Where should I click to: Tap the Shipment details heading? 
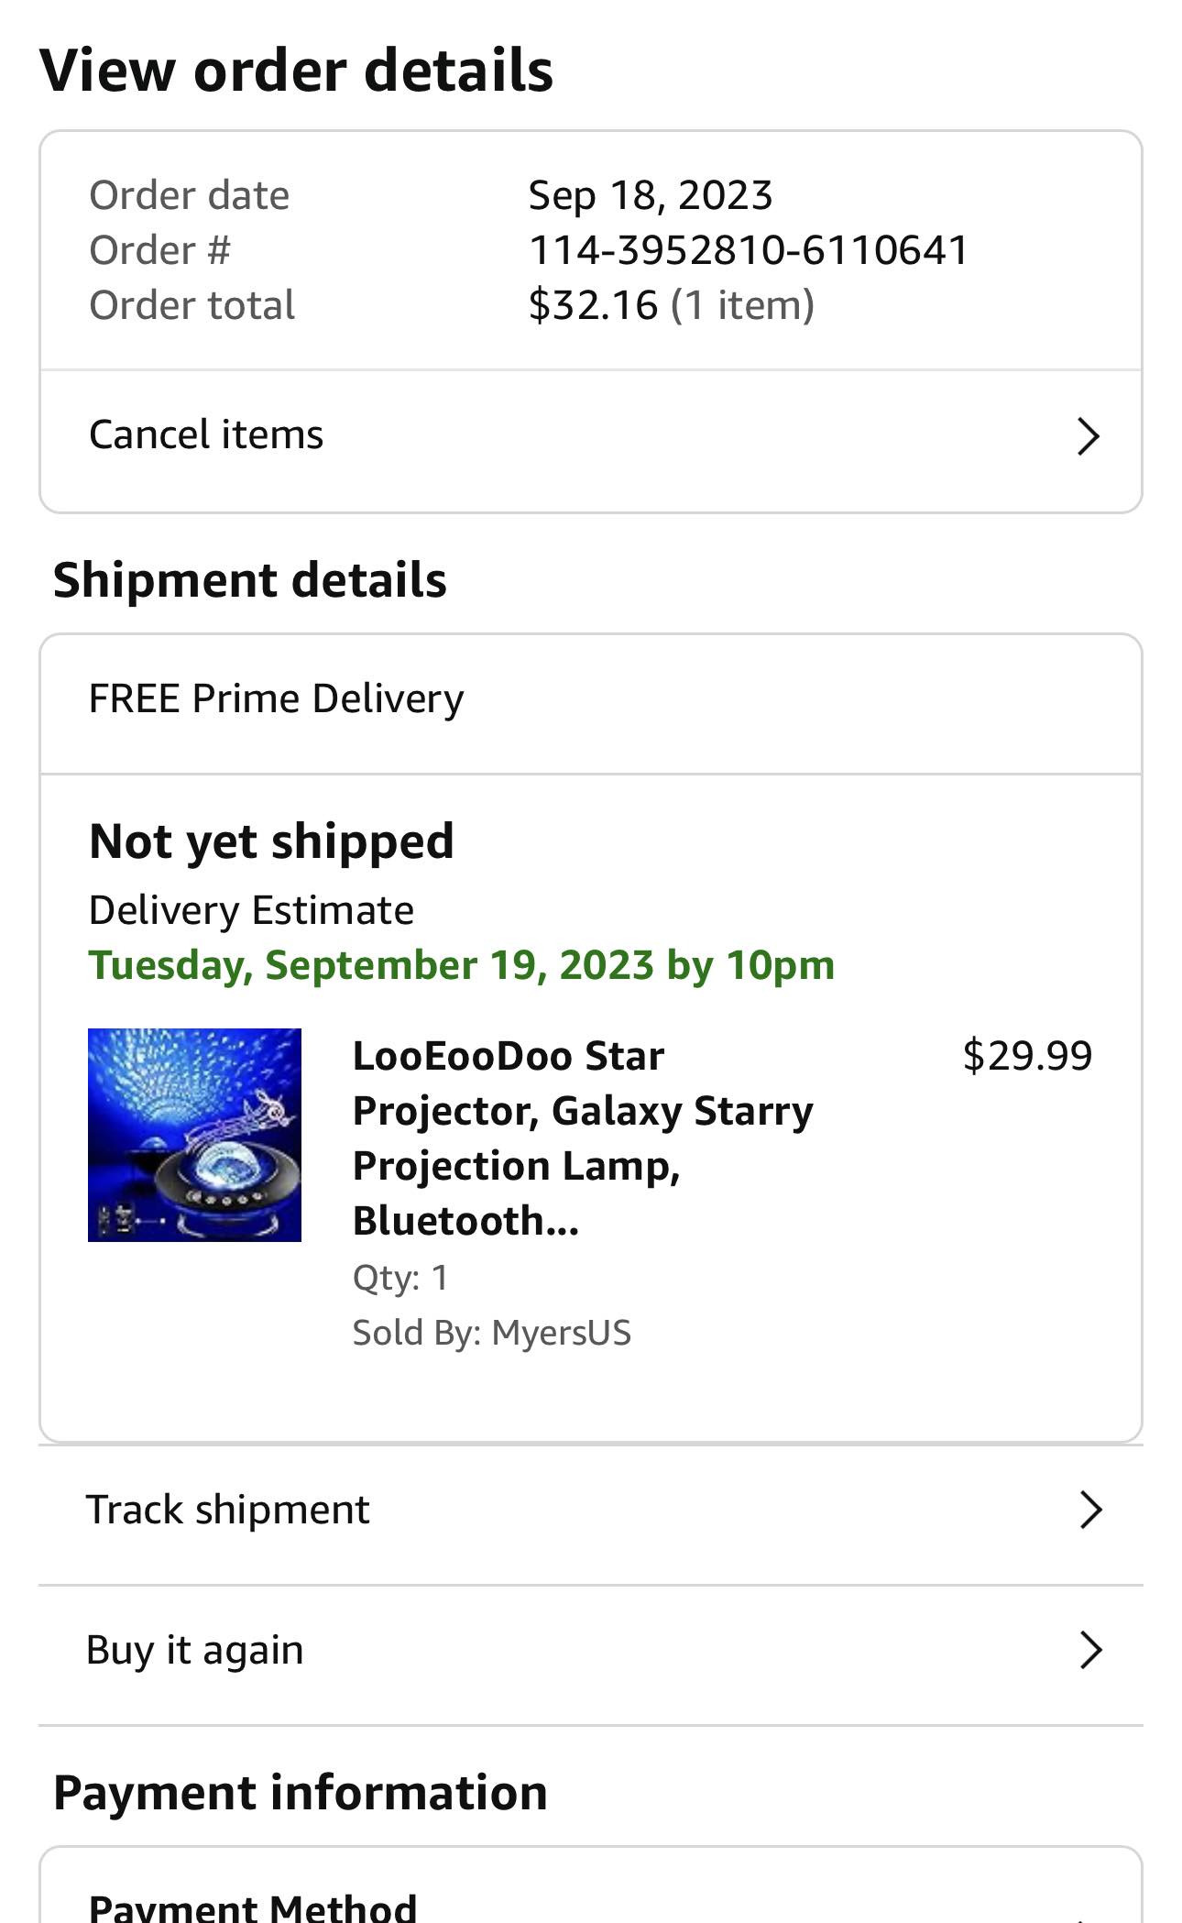coord(250,580)
